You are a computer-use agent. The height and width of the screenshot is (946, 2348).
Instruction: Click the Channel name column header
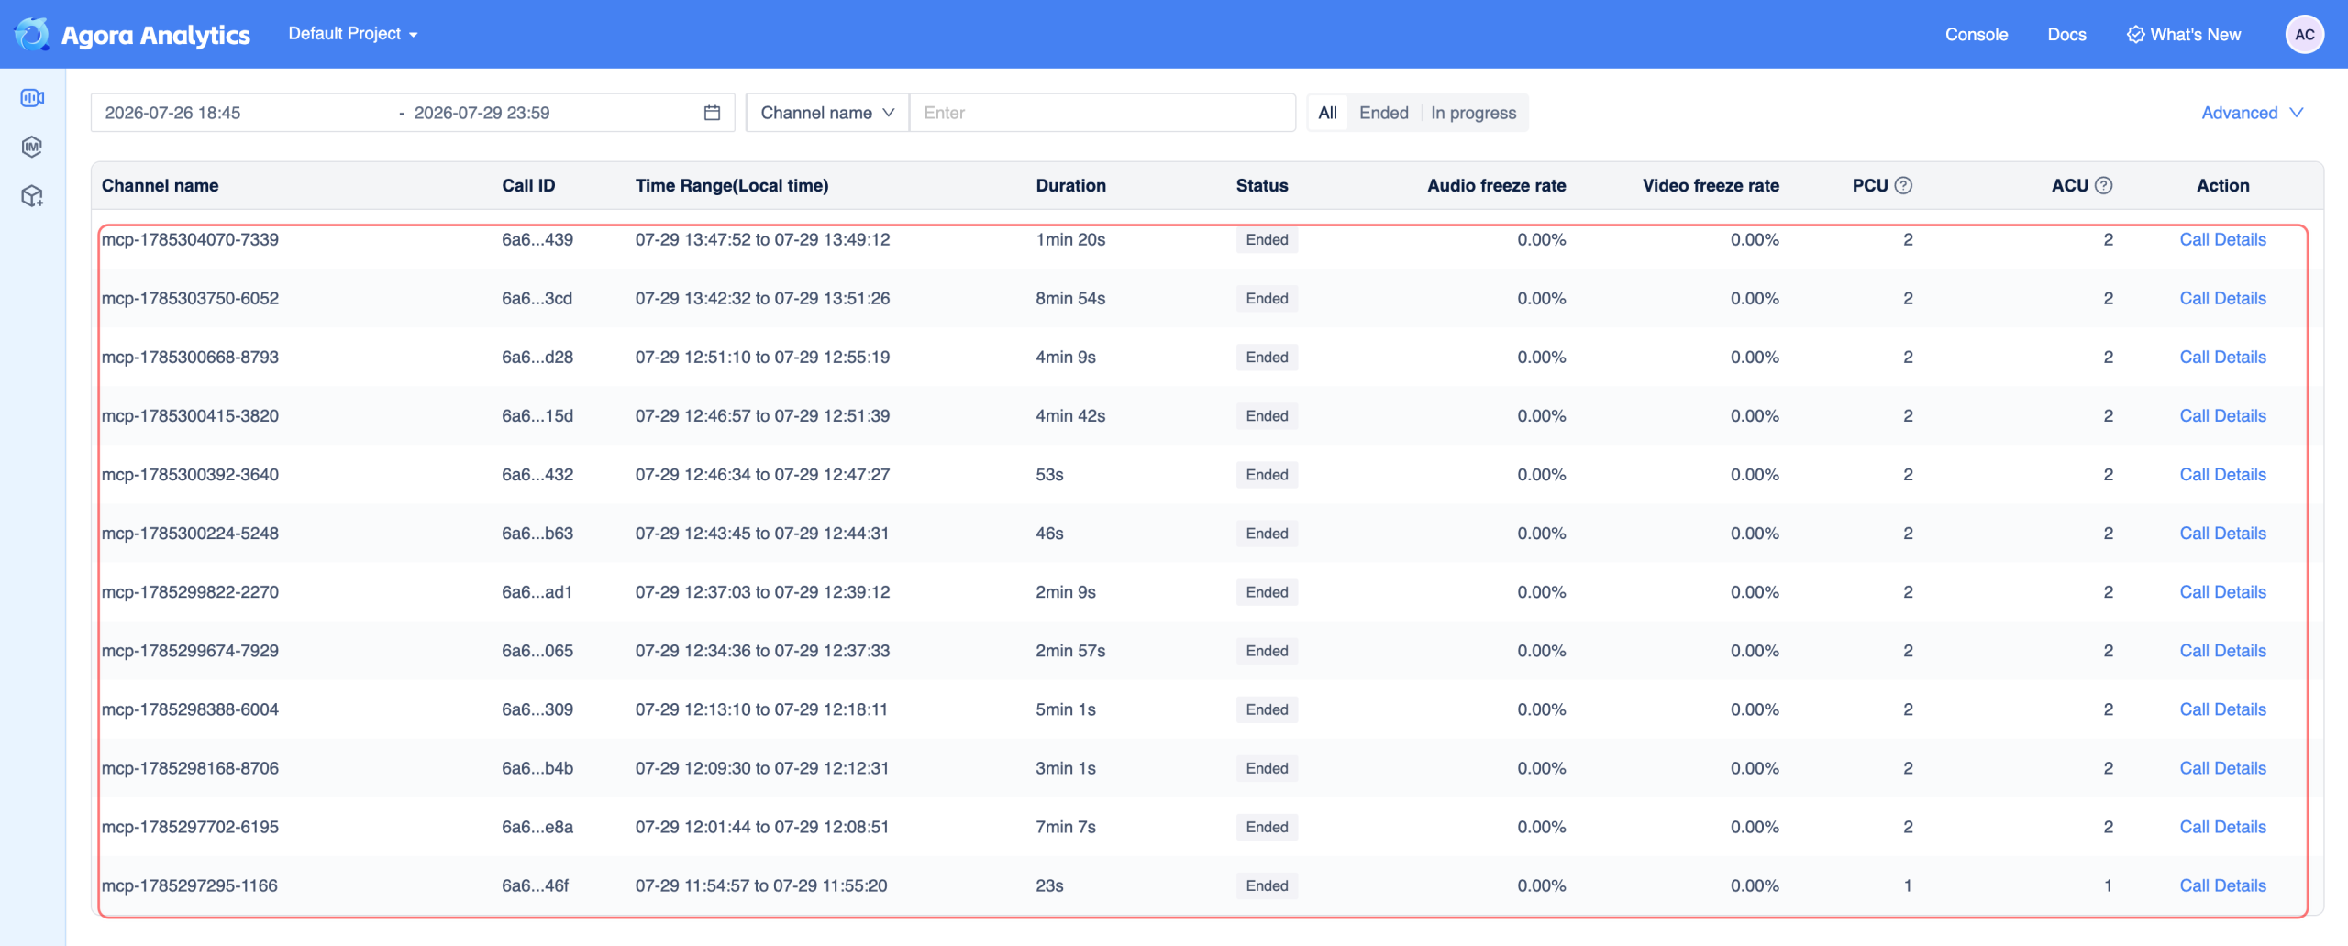[x=160, y=185]
